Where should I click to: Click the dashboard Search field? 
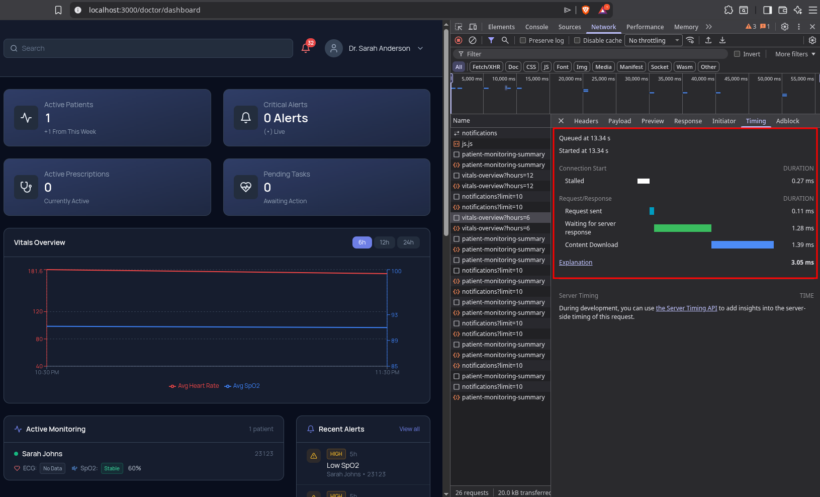click(148, 48)
